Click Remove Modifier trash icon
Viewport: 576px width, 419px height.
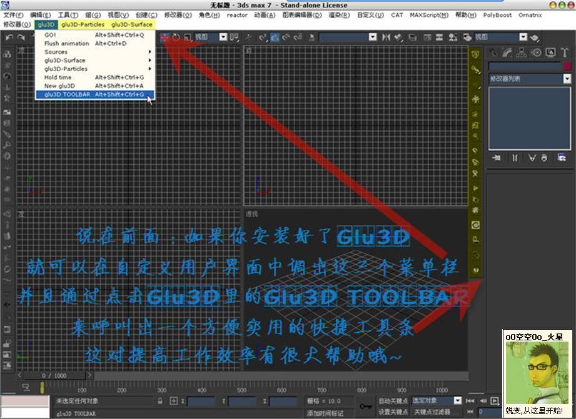coord(544,158)
